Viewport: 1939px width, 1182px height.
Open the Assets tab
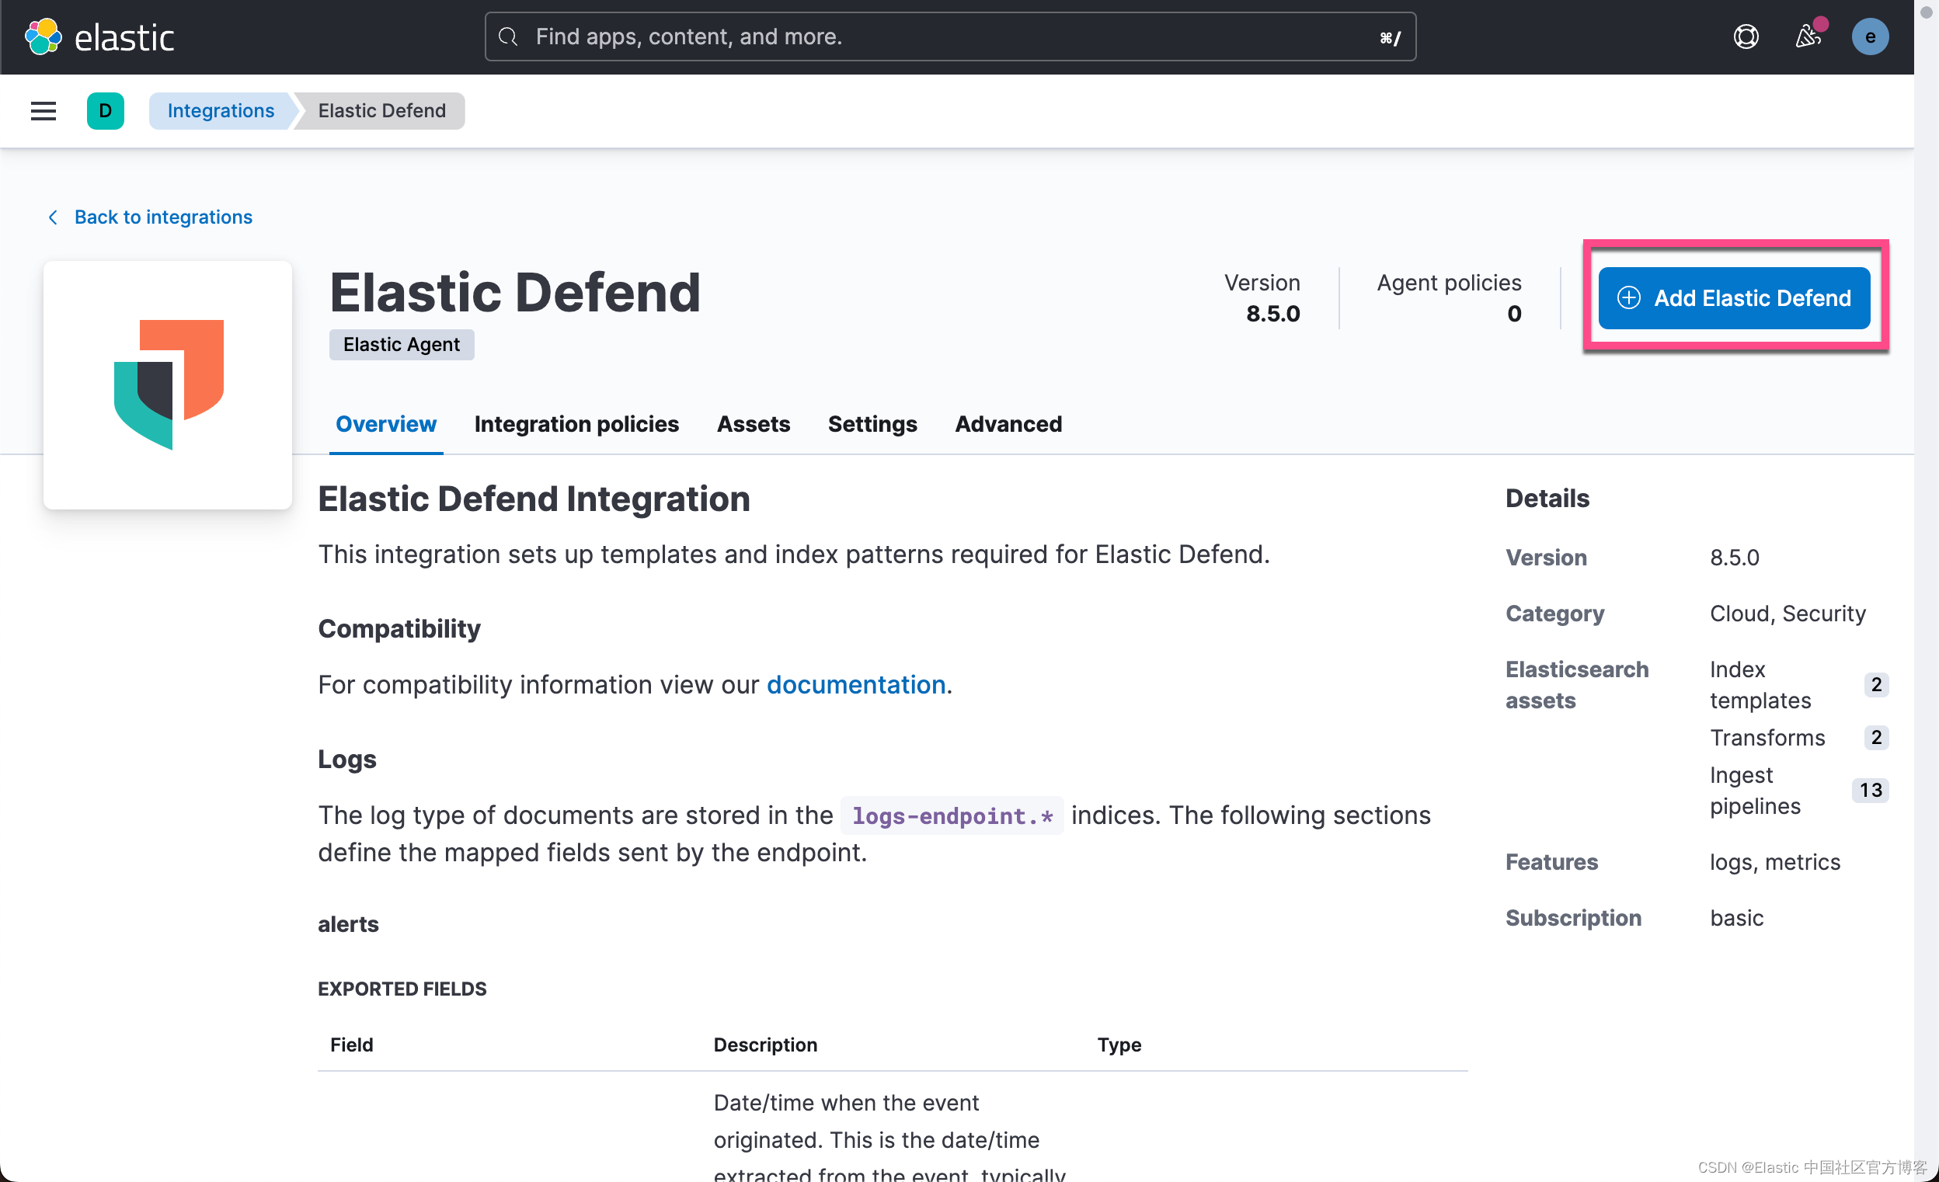coord(753,424)
